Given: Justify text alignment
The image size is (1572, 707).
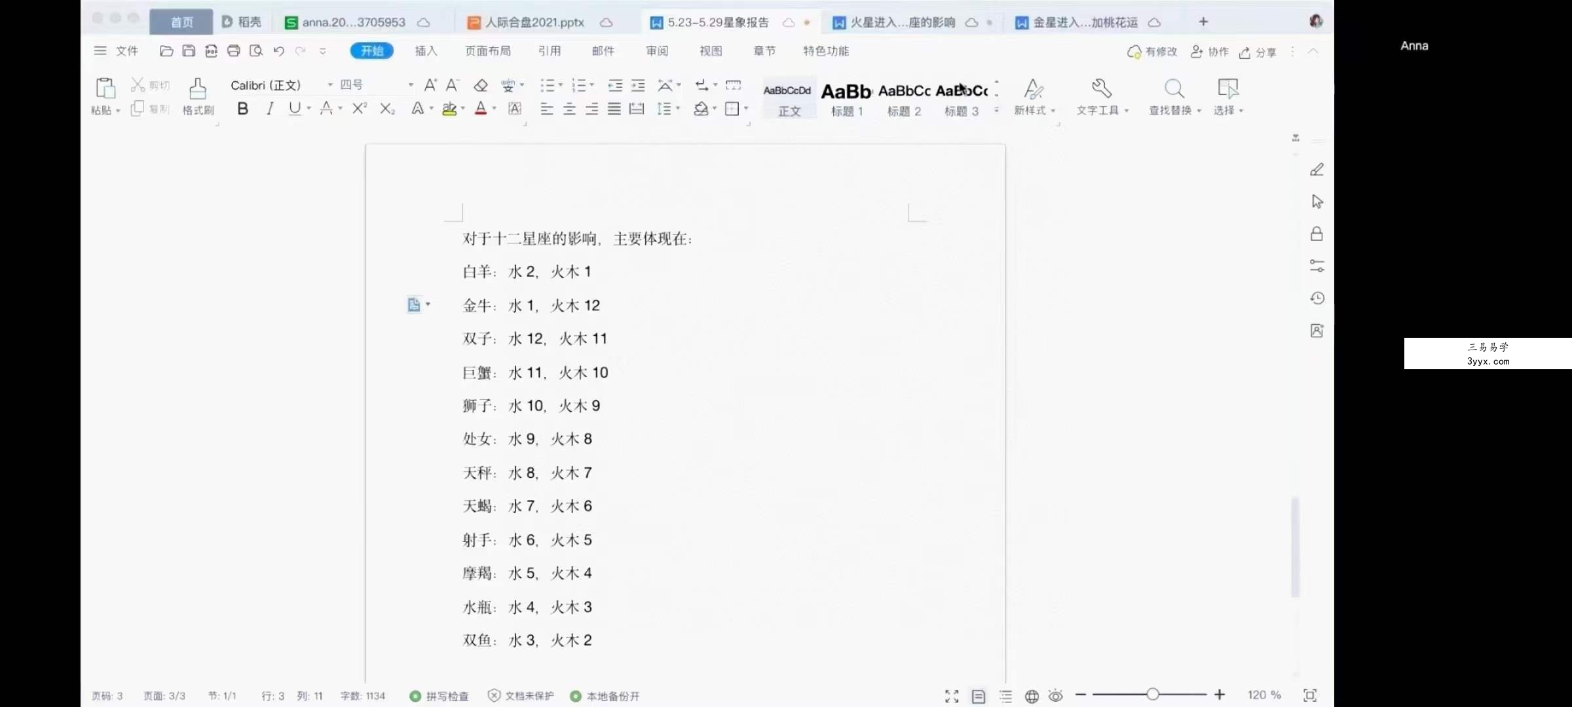Looking at the screenshot, I should click(x=614, y=109).
